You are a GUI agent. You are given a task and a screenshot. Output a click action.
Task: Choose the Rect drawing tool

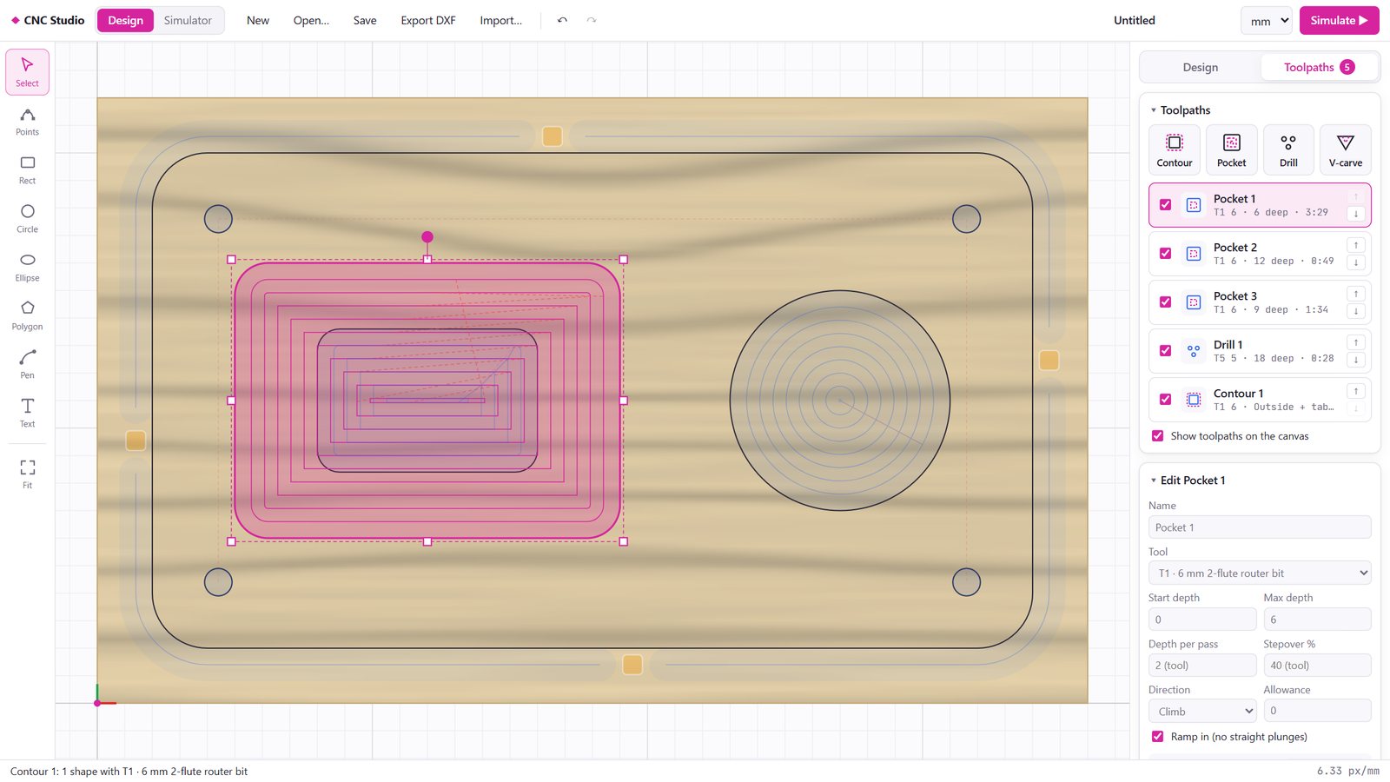click(27, 170)
